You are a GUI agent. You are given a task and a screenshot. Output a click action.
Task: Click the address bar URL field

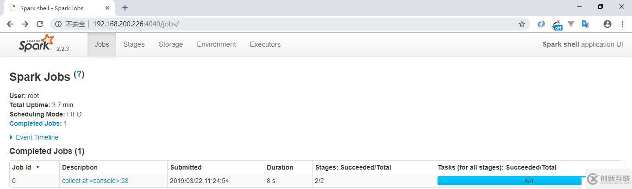(x=278, y=24)
